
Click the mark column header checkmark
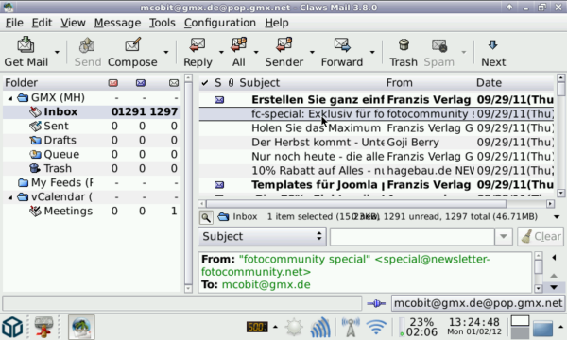pos(205,83)
